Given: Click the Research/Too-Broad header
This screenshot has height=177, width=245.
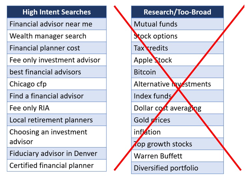Looking at the screenshot, I should pos(177,12).
